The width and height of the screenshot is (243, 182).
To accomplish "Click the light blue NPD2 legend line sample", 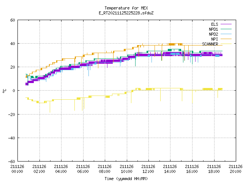I will coord(226,34).
